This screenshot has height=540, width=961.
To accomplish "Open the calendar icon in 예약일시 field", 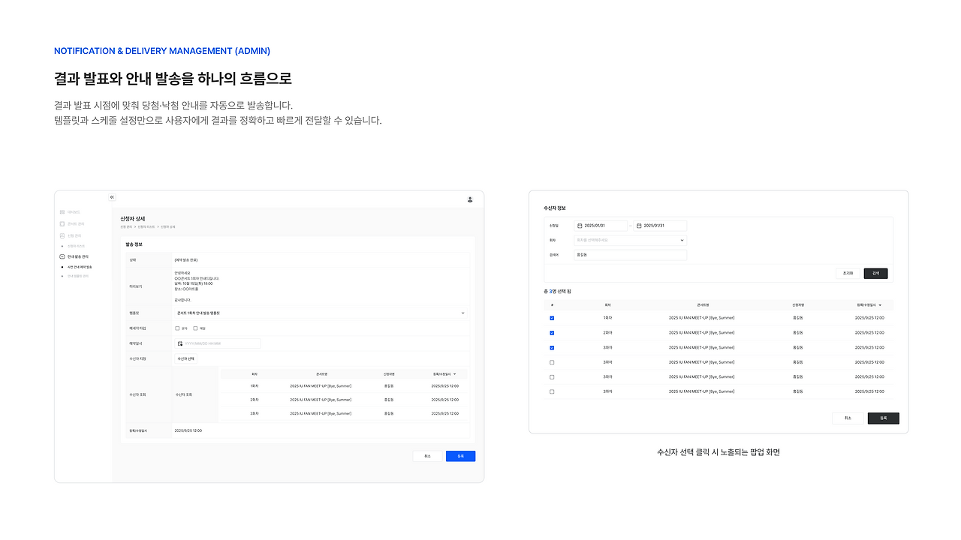I will [x=180, y=343].
